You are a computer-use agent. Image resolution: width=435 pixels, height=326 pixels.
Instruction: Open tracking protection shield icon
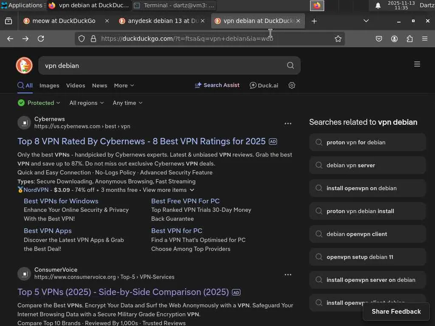[81, 39]
